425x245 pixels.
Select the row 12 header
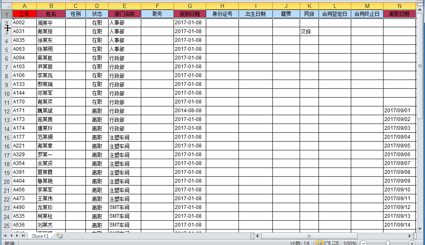(x=6, y=111)
